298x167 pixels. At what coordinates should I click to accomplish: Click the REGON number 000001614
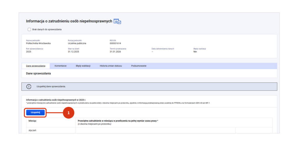115,43
